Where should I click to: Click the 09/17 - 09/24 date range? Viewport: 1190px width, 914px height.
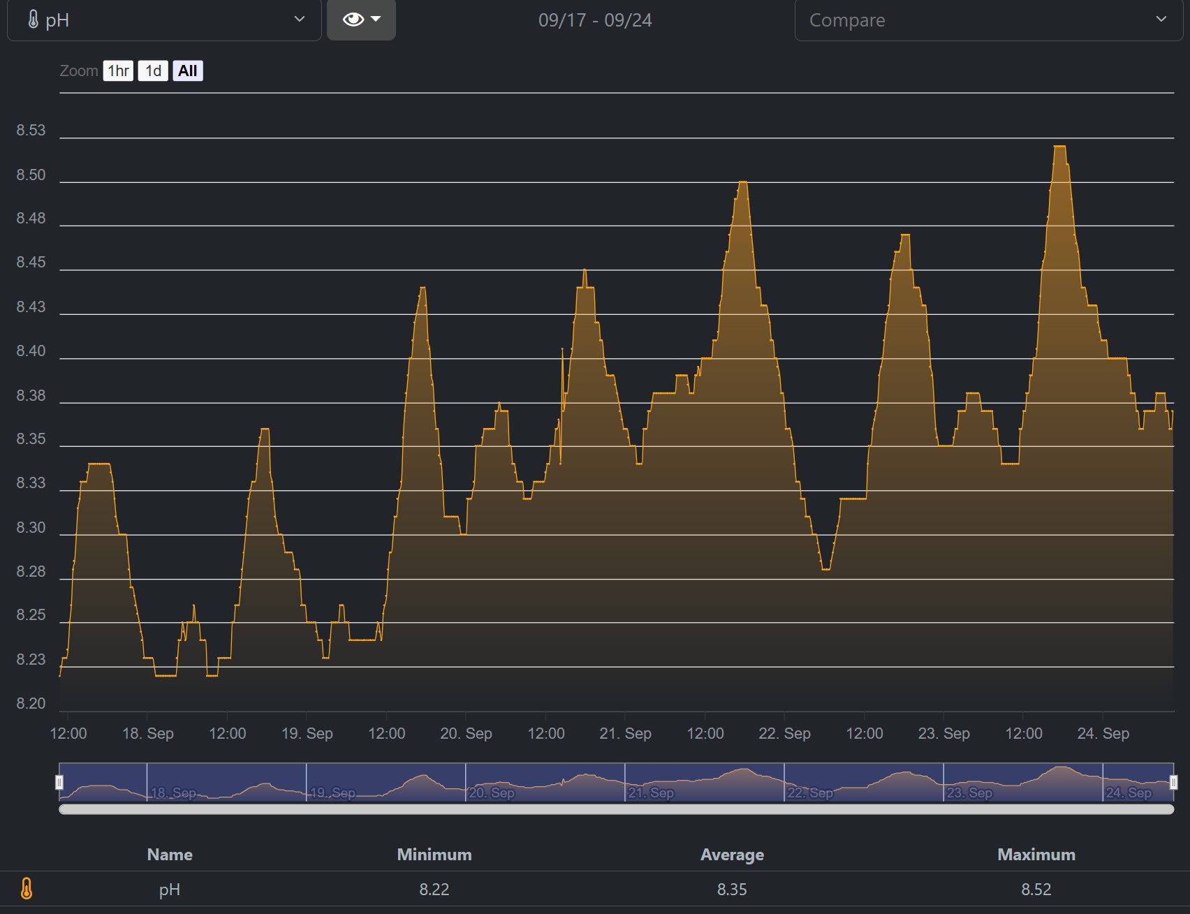click(595, 20)
